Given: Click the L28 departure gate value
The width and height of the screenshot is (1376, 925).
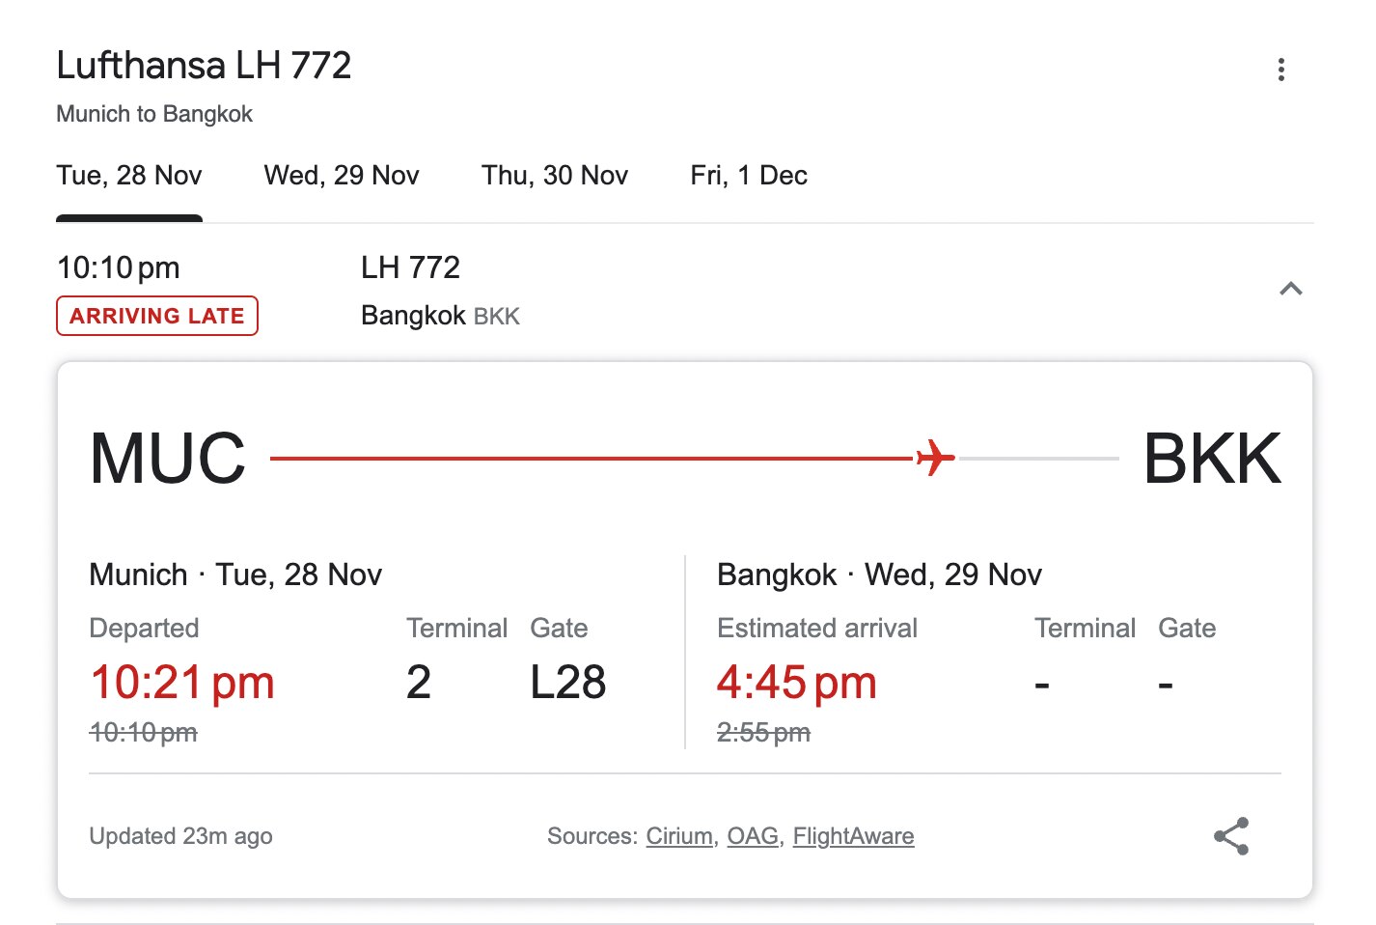Looking at the screenshot, I should point(567,683).
